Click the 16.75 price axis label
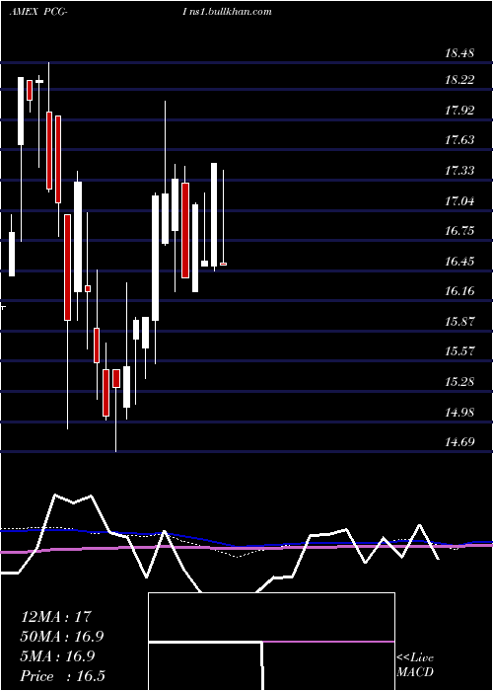 point(459,231)
